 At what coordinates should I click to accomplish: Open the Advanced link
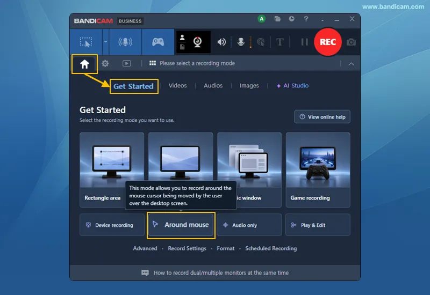145,248
